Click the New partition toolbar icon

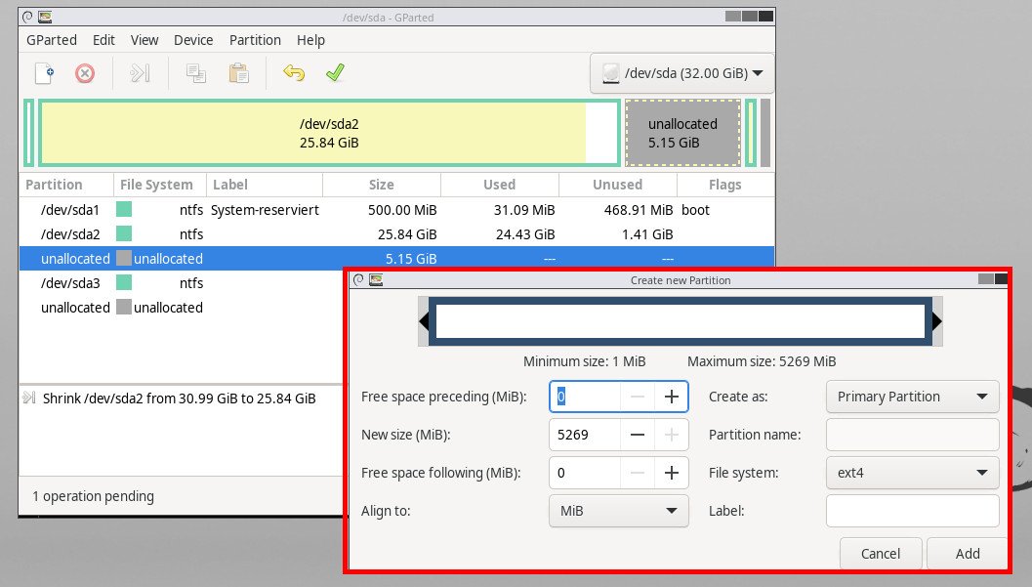point(44,73)
